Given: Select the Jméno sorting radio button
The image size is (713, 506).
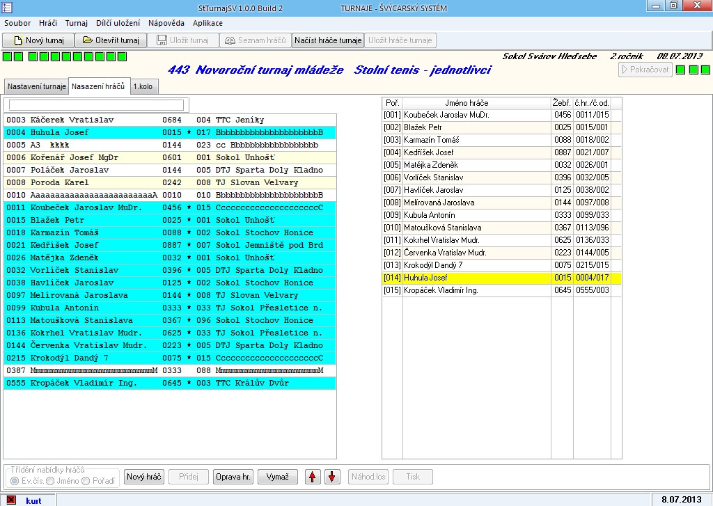Looking at the screenshot, I should 50,481.
